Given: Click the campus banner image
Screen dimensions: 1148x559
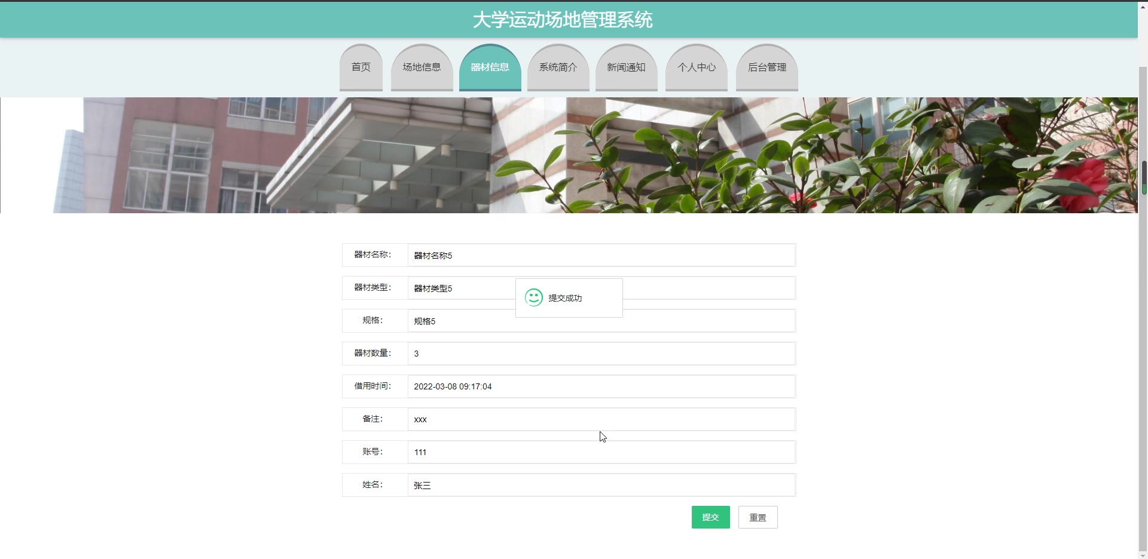Looking at the screenshot, I should (569, 155).
